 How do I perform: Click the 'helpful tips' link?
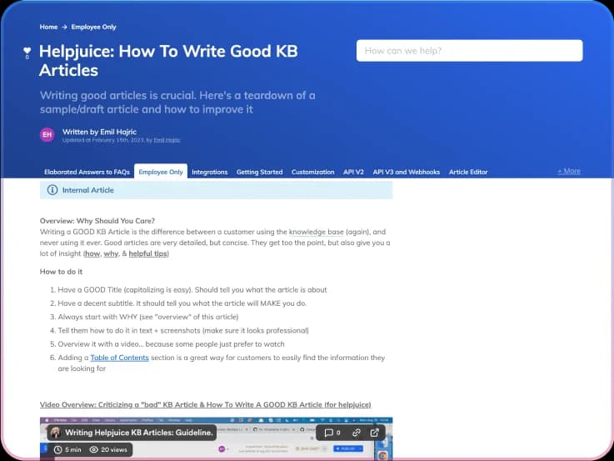[x=148, y=253]
